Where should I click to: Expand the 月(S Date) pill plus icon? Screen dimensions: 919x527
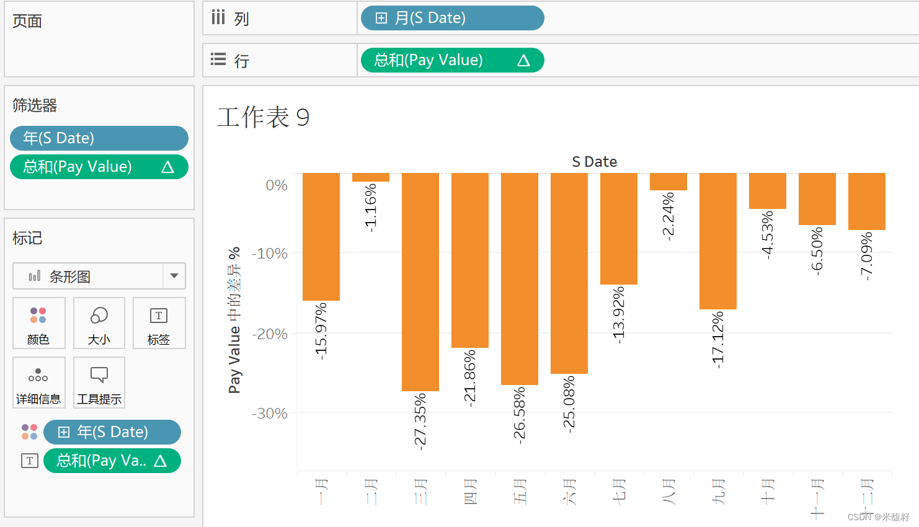click(381, 18)
